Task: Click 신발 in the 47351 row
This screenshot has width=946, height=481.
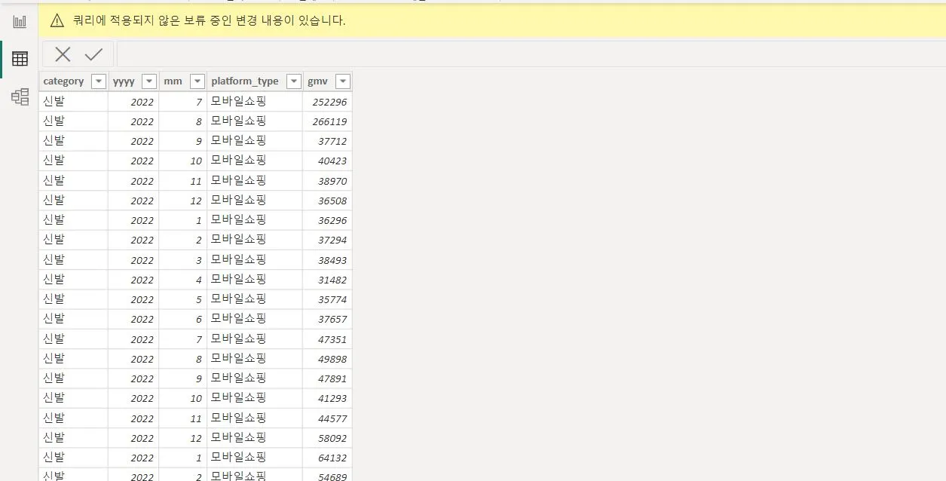Action: point(54,339)
